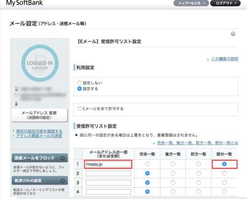The image size is (247, 199).
Task: Open 救済リストの設定 section
Action: point(40,181)
